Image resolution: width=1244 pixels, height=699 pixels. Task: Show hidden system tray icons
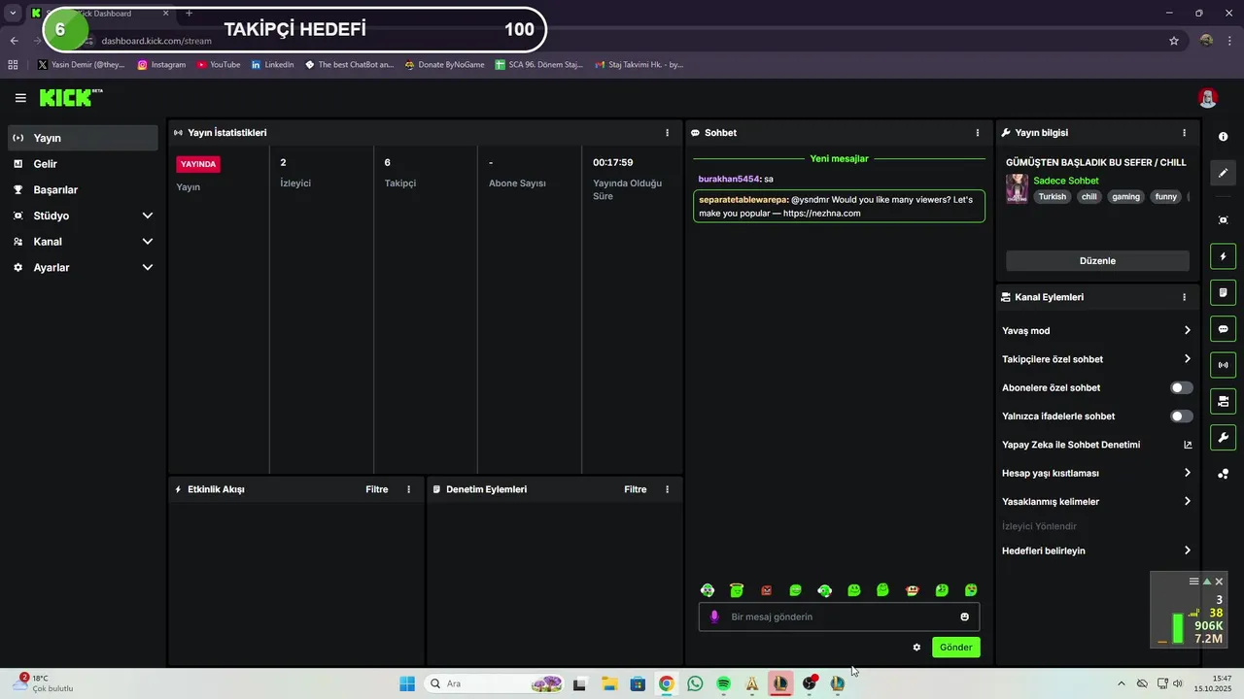1121,683
